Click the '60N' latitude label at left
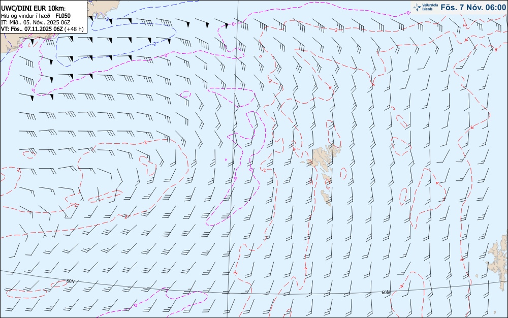Image resolution: width=508 pixels, height=318 pixels. (70, 281)
